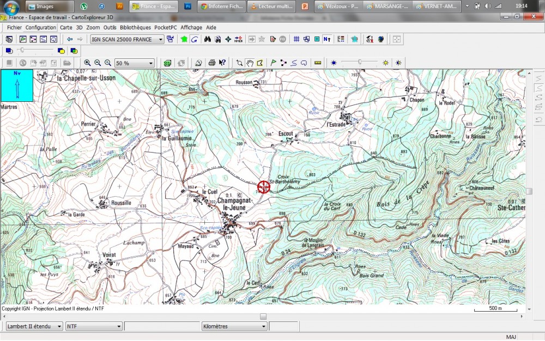Toggle the North-up orientation button
The image size is (545, 341).
327,39
